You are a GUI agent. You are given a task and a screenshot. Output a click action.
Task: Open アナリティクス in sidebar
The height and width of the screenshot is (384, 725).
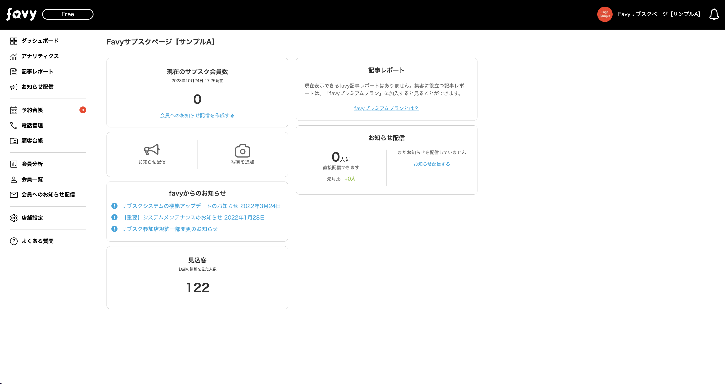(x=40, y=56)
